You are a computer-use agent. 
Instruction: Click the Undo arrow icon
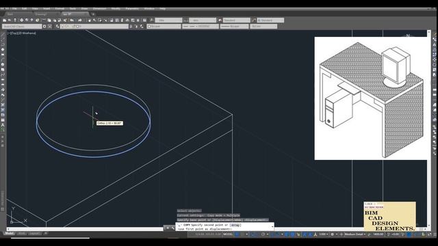coord(72,20)
